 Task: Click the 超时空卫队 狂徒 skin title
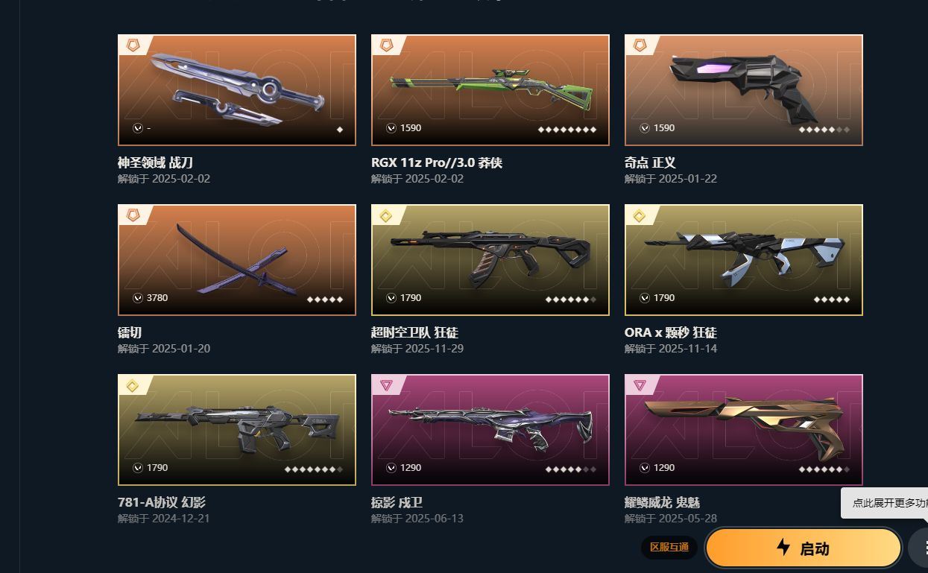414,332
